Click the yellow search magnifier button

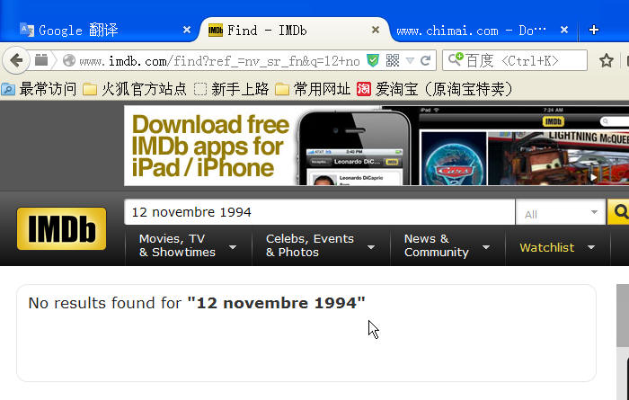[619, 212]
